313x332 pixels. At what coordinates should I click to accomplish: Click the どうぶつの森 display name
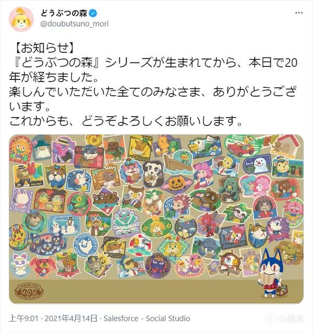coord(64,14)
